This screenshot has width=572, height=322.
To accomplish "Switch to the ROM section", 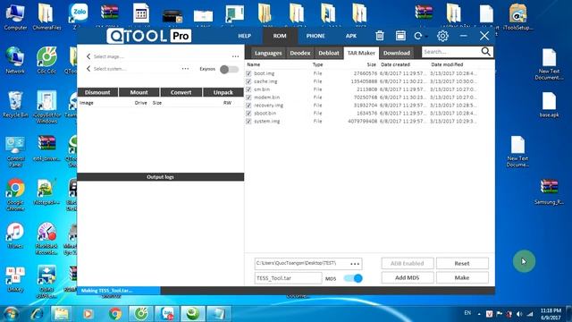I will (280, 36).
